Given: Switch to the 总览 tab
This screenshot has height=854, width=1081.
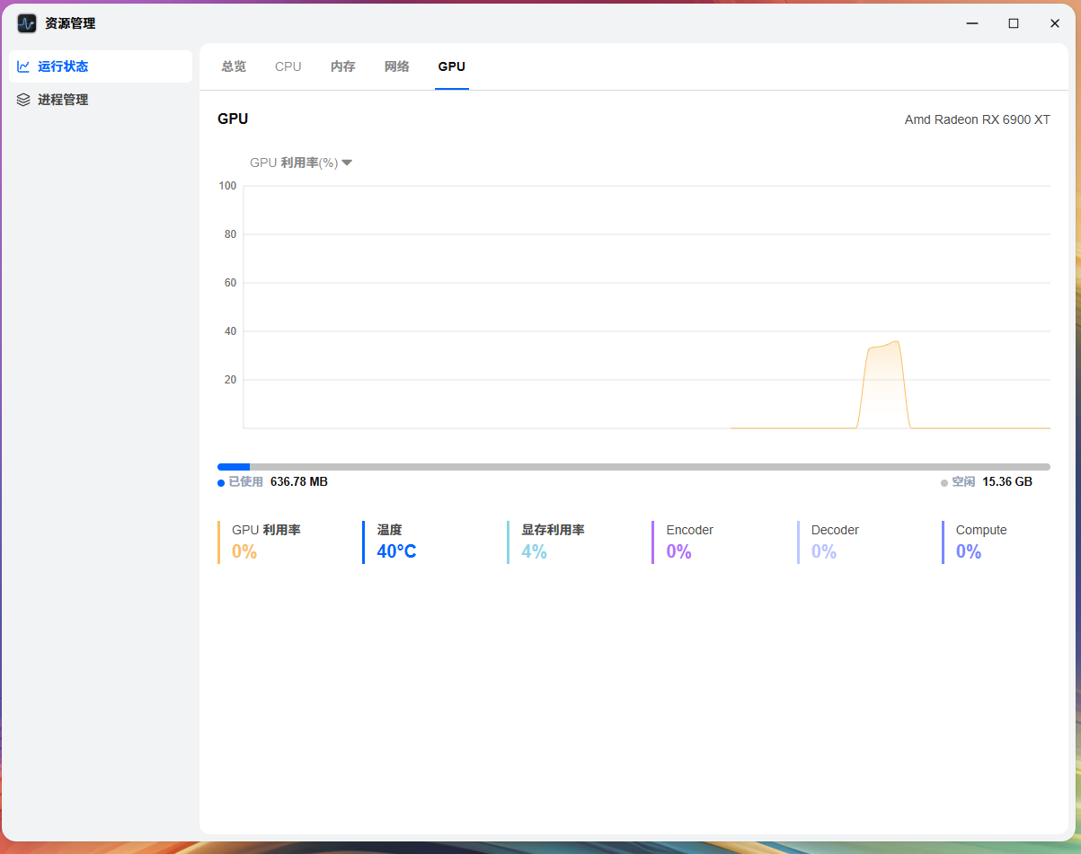Looking at the screenshot, I should [234, 66].
